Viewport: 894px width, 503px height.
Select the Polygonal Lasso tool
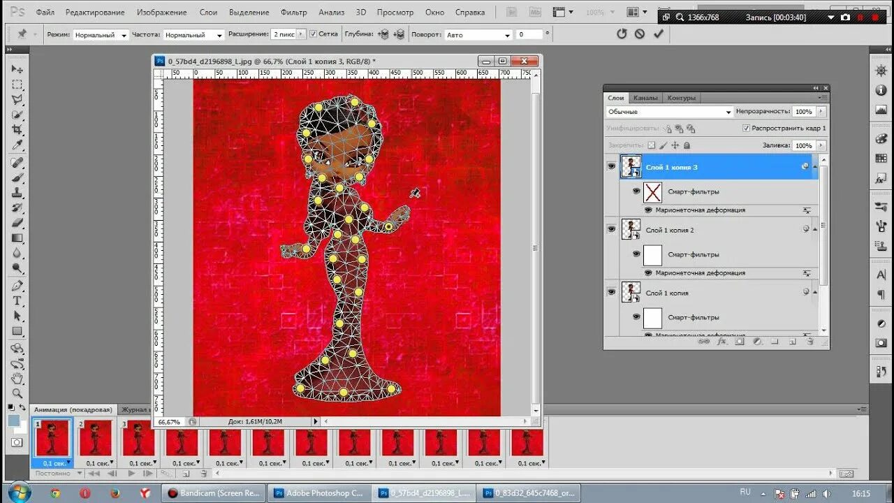click(17, 100)
